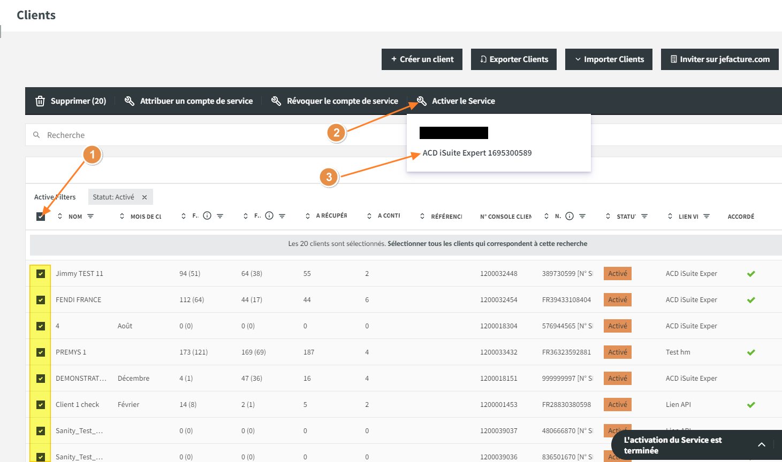Uncheck the FENDI FRANCE row checkbox
The height and width of the screenshot is (462, 782).
point(41,300)
